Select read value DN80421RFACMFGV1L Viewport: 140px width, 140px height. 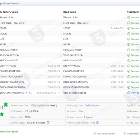pos(76,82)
